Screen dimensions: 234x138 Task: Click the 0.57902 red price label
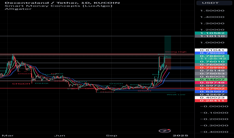point(211,89)
